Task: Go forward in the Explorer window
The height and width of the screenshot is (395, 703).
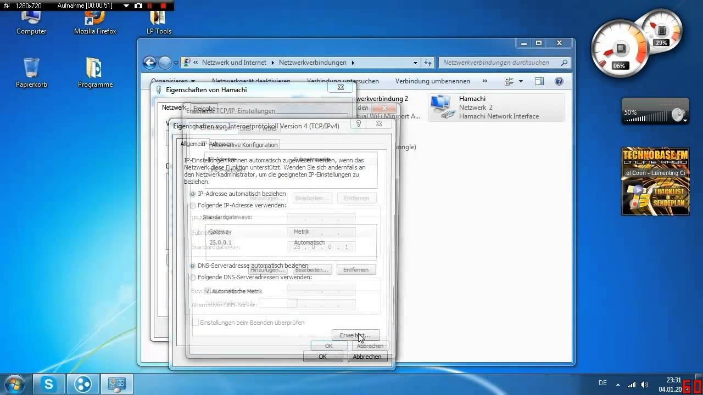Action: click(x=165, y=63)
